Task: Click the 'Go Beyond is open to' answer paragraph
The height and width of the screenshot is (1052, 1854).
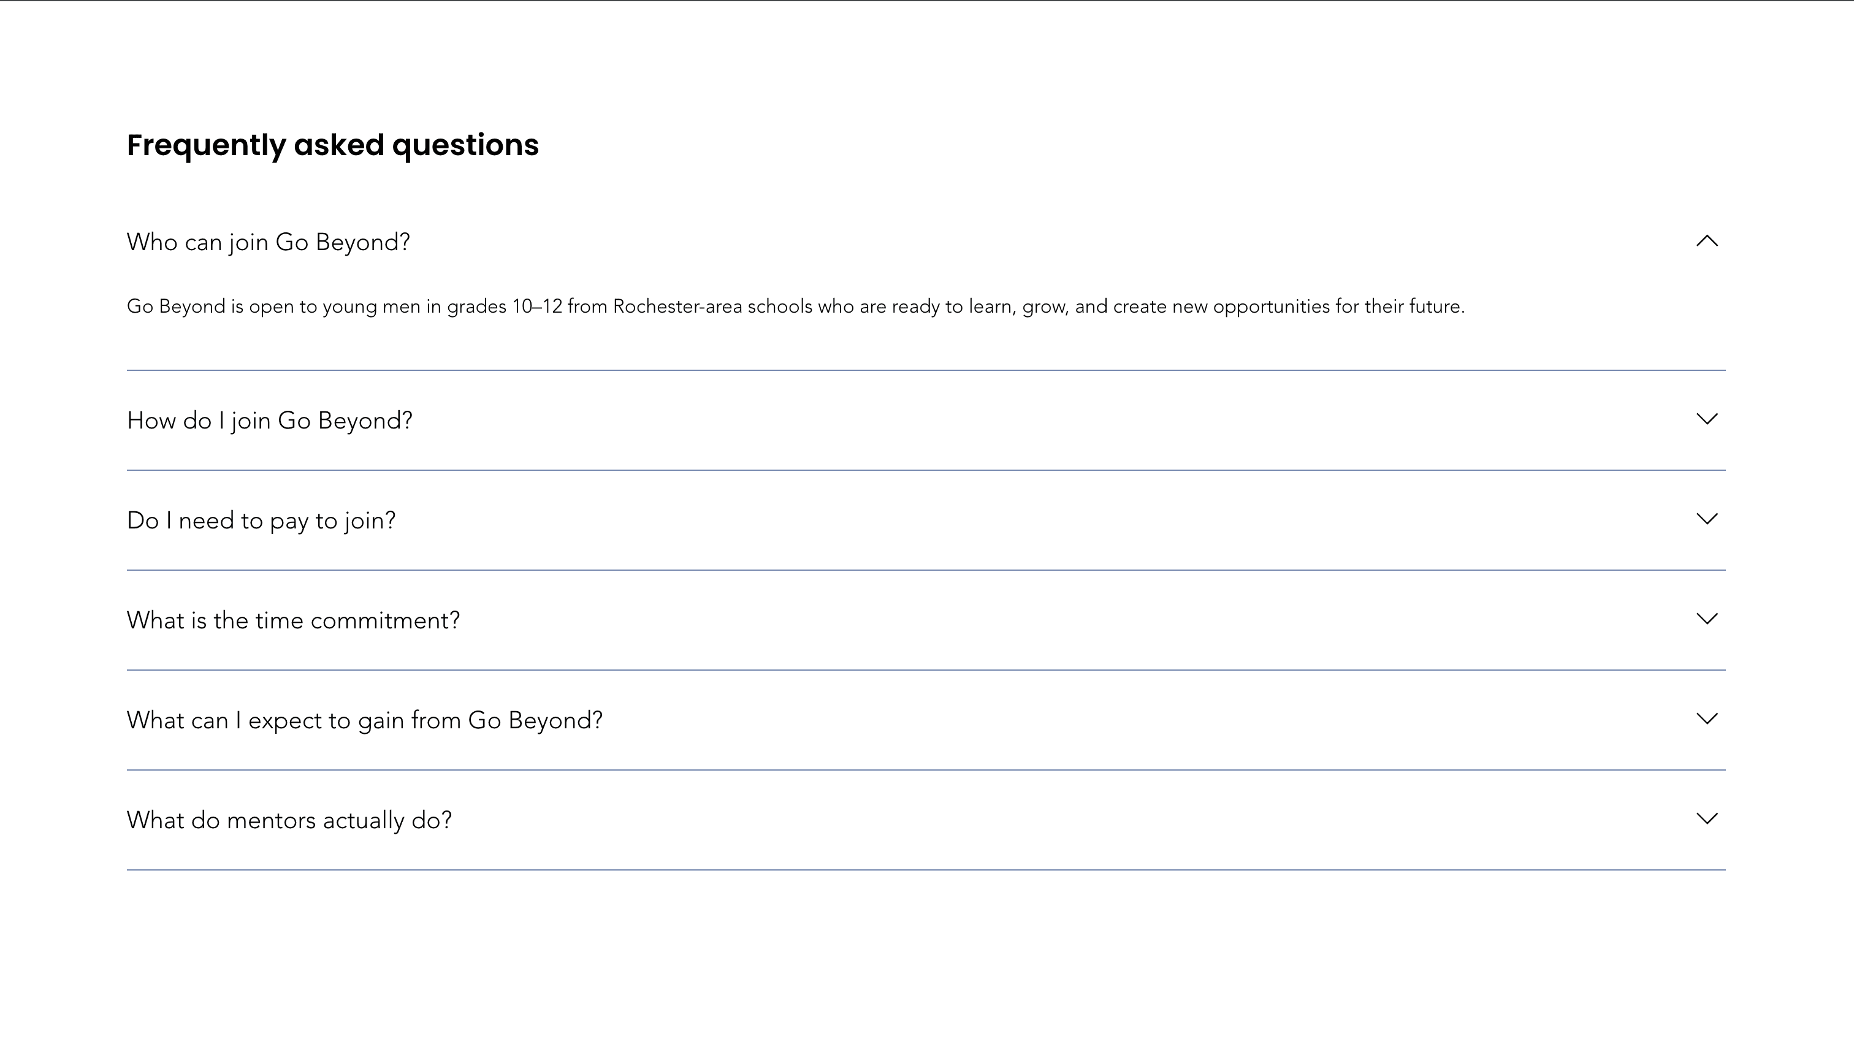Action: (x=795, y=307)
